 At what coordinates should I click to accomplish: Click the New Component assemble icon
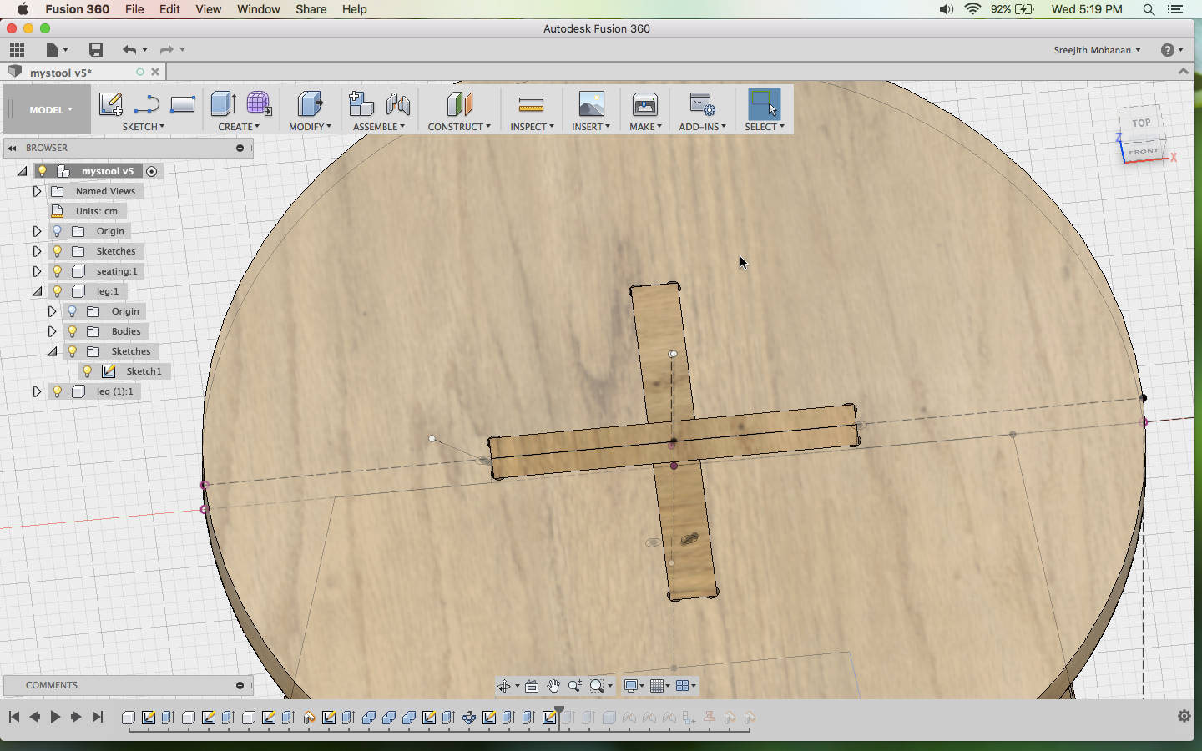(361, 103)
